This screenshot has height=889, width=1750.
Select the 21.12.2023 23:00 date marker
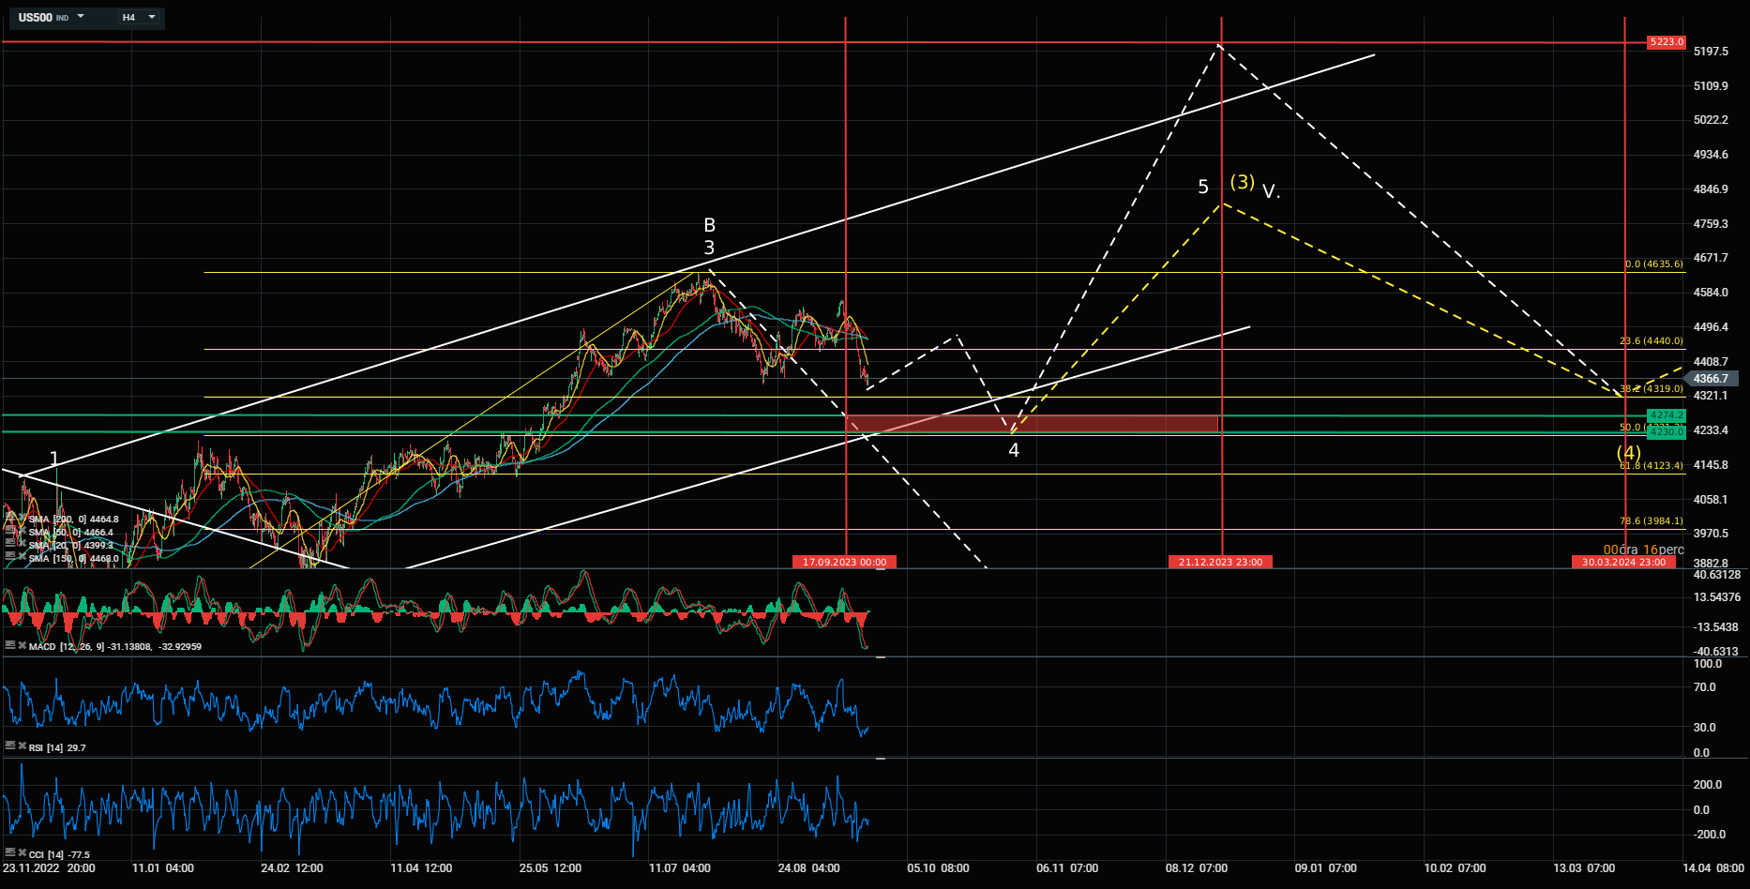[x=1220, y=562]
